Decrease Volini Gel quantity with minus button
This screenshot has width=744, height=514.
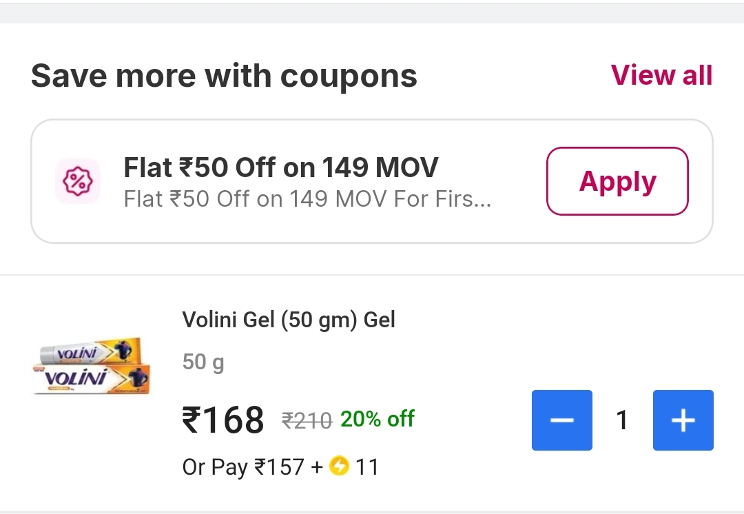(561, 420)
